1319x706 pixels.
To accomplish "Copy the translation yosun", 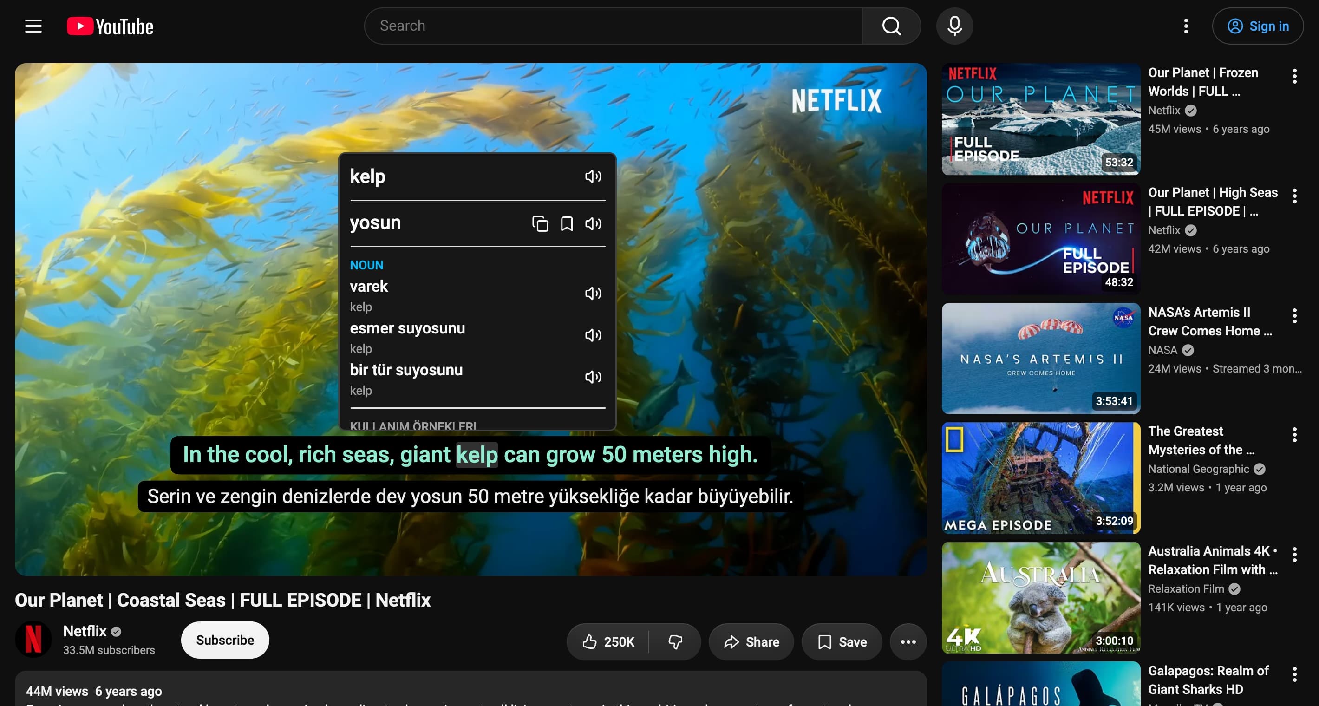I will pyautogui.click(x=540, y=224).
